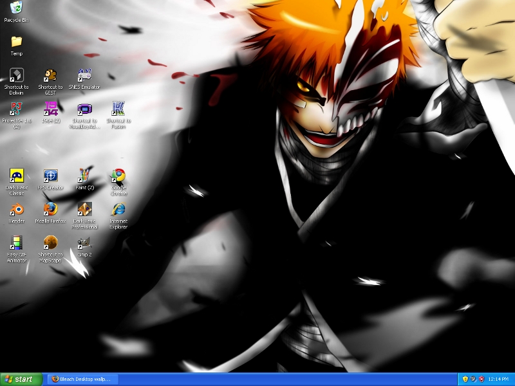The width and height of the screenshot is (515, 386).
Task: Click the yellow shield tray icon
Action: [x=465, y=380]
